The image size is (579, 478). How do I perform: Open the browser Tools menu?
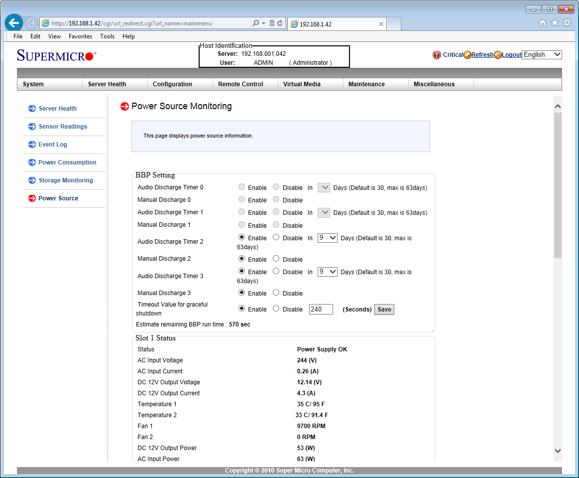coord(107,36)
